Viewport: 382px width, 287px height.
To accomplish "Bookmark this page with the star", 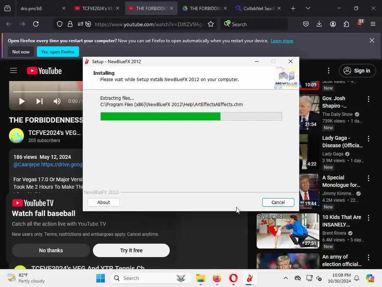I will tap(211, 24).
